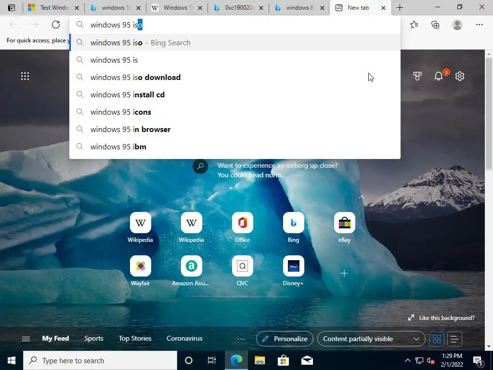
Task: Select the My Feed tab
Action: 55,338
